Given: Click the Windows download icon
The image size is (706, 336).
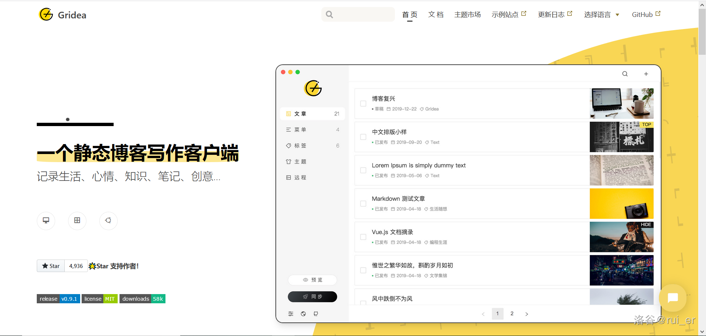Looking at the screenshot, I should point(77,221).
